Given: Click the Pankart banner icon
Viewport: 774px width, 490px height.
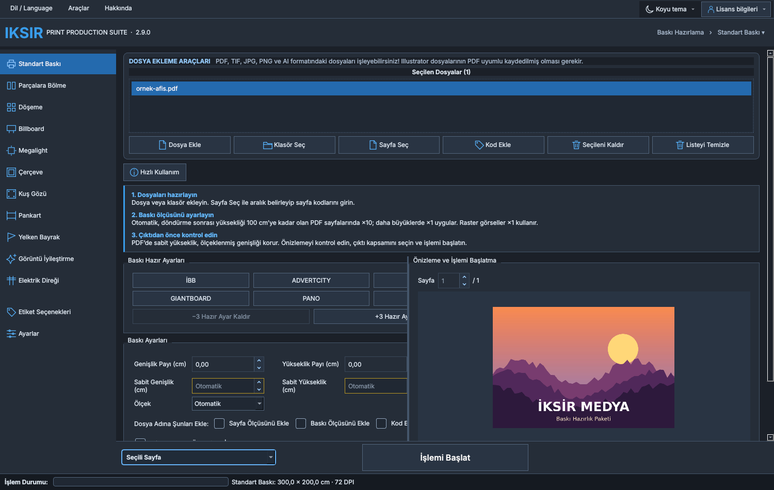Looking at the screenshot, I should click(x=11, y=216).
